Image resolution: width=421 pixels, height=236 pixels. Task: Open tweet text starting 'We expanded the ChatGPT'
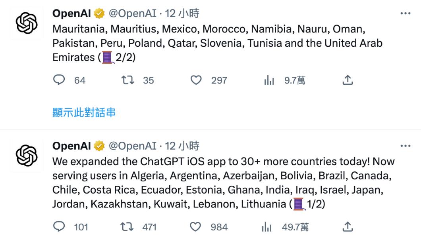pos(222,183)
